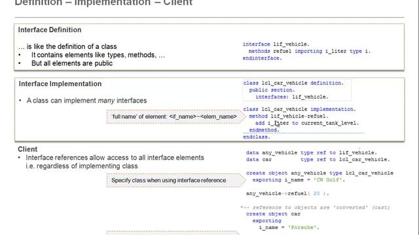Click 'create object car' code line
419x235 pixels.
click(273, 214)
